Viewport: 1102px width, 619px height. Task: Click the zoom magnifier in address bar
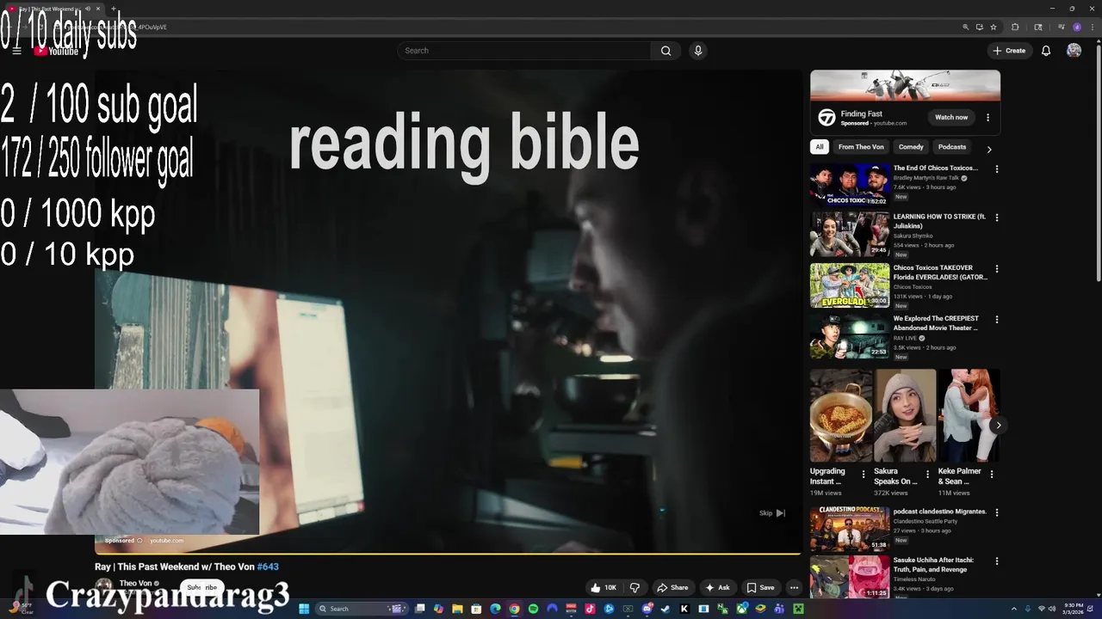966,27
